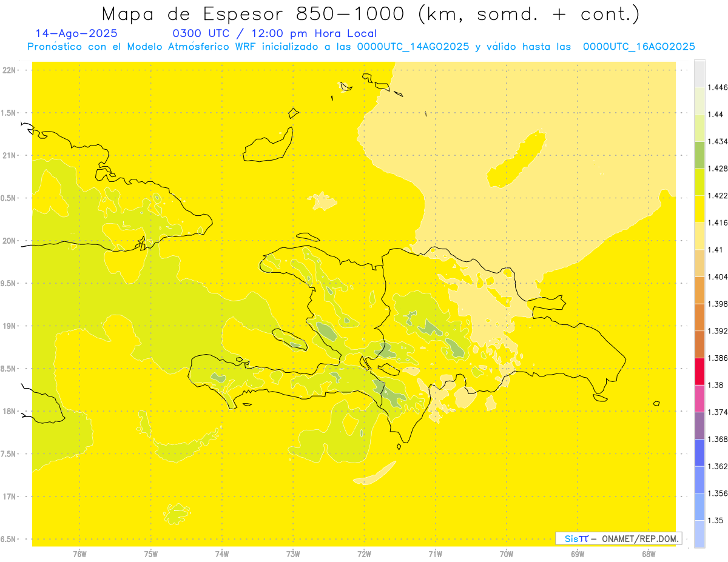Click the "18N" latitude axis label
This screenshot has height=562, width=728.
[x=9, y=411]
